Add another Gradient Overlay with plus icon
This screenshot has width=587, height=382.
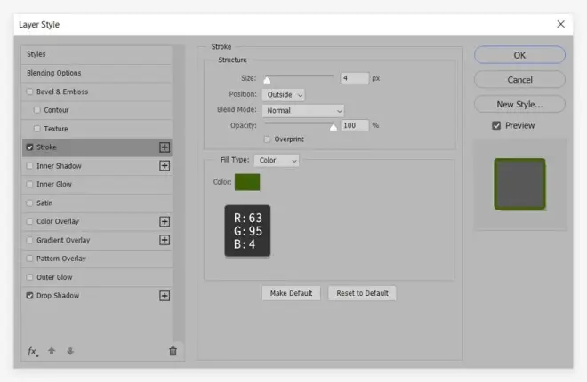point(165,240)
